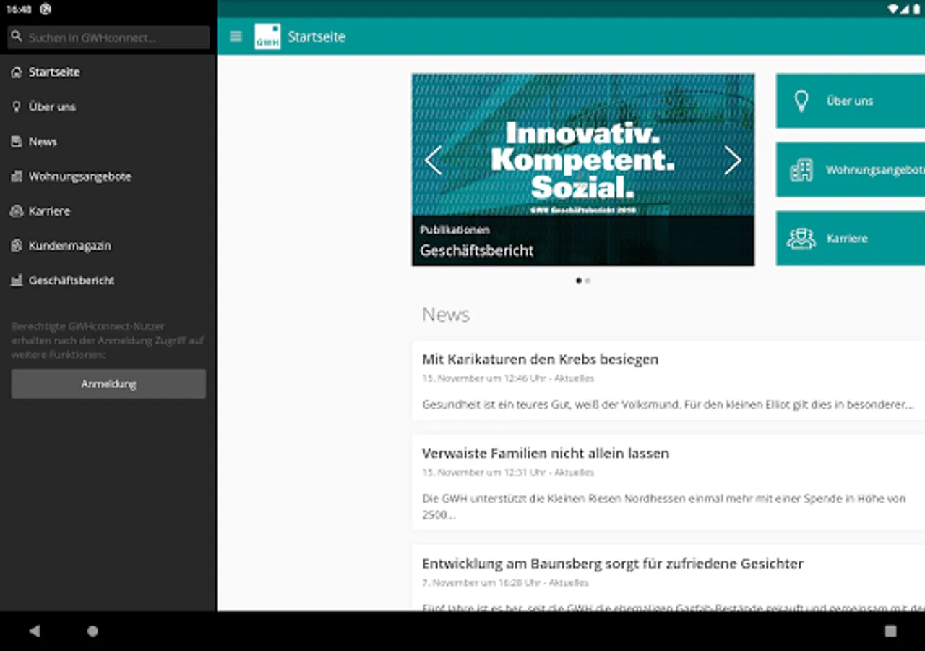Image resolution: width=925 pixels, height=651 pixels.
Task: Open the Über uns teal tile
Action: (851, 101)
